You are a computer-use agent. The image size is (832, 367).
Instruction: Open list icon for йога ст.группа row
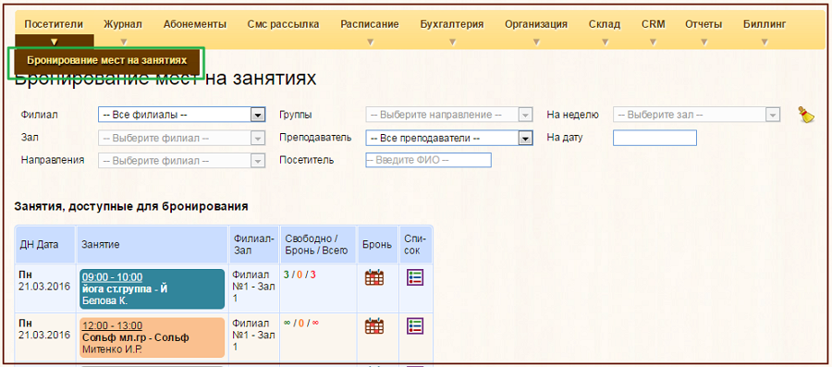tap(415, 278)
